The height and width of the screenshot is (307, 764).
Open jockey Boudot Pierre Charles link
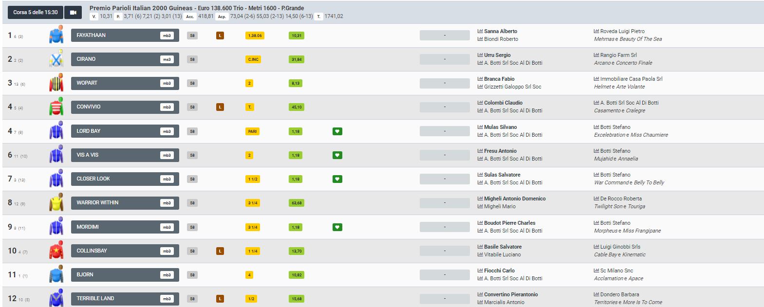[x=509, y=223]
